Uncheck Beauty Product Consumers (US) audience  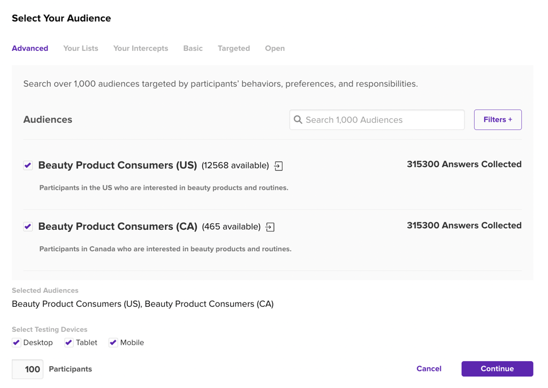[x=28, y=165]
